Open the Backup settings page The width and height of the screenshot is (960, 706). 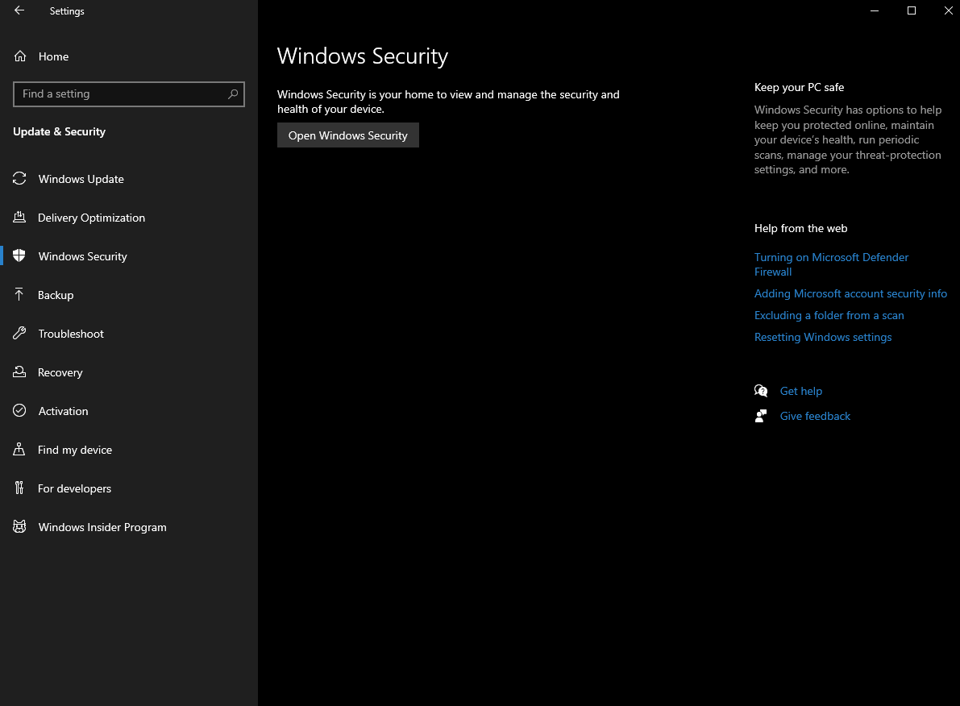point(129,294)
